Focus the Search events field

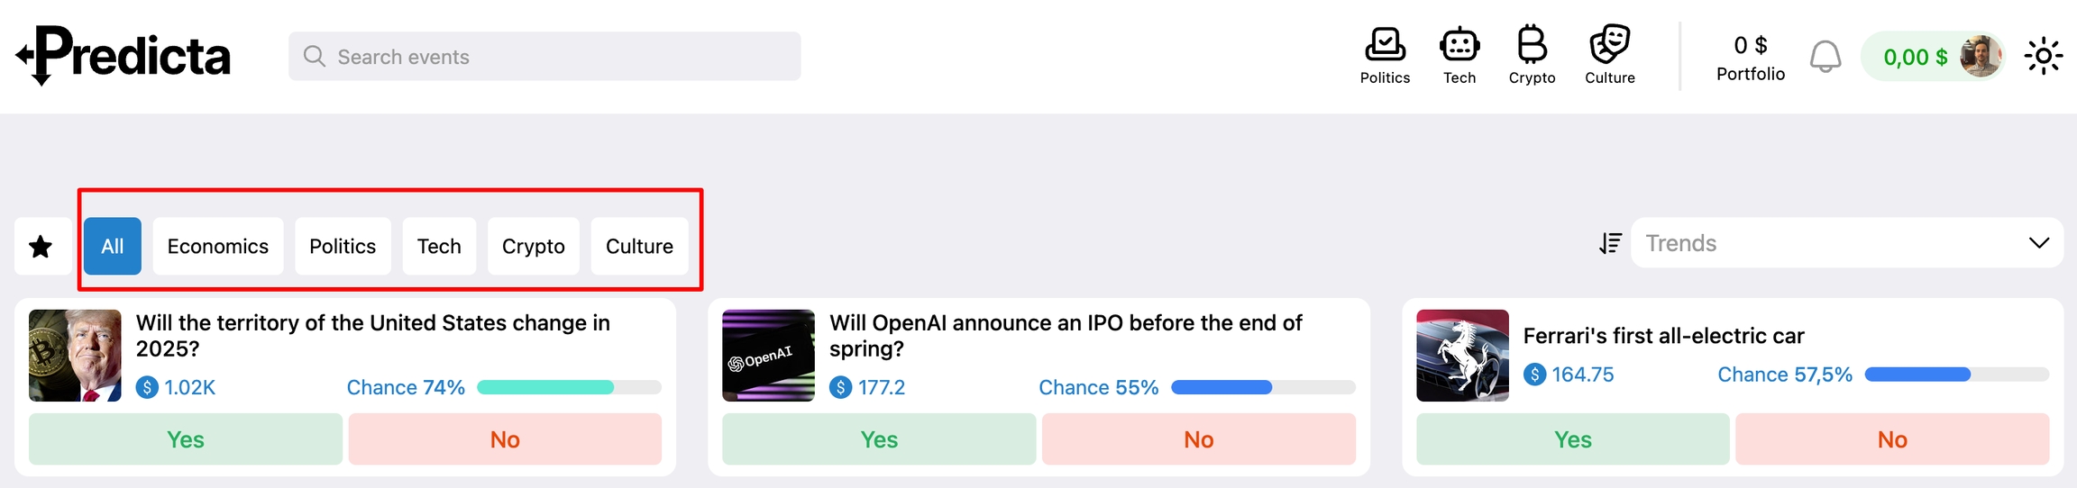tap(544, 57)
